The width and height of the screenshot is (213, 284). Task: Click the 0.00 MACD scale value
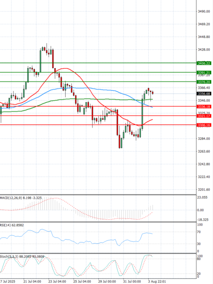tap(201, 210)
